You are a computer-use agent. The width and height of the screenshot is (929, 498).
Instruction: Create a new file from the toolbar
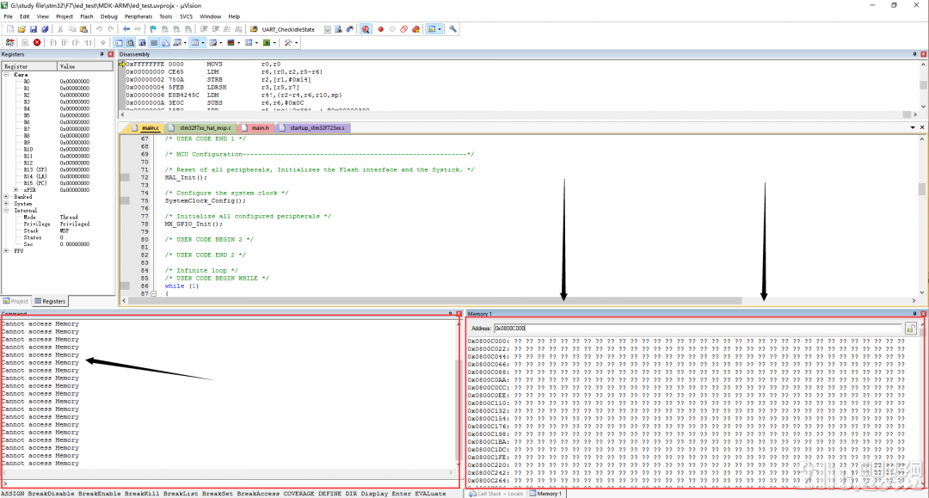10,29
